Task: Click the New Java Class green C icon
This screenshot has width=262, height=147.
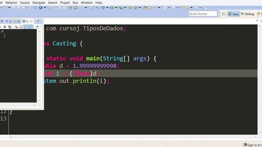Action: (x=136, y=7)
